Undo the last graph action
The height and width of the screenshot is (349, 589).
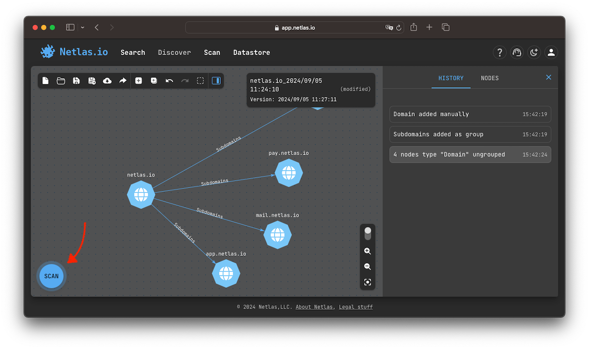pos(169,81)
